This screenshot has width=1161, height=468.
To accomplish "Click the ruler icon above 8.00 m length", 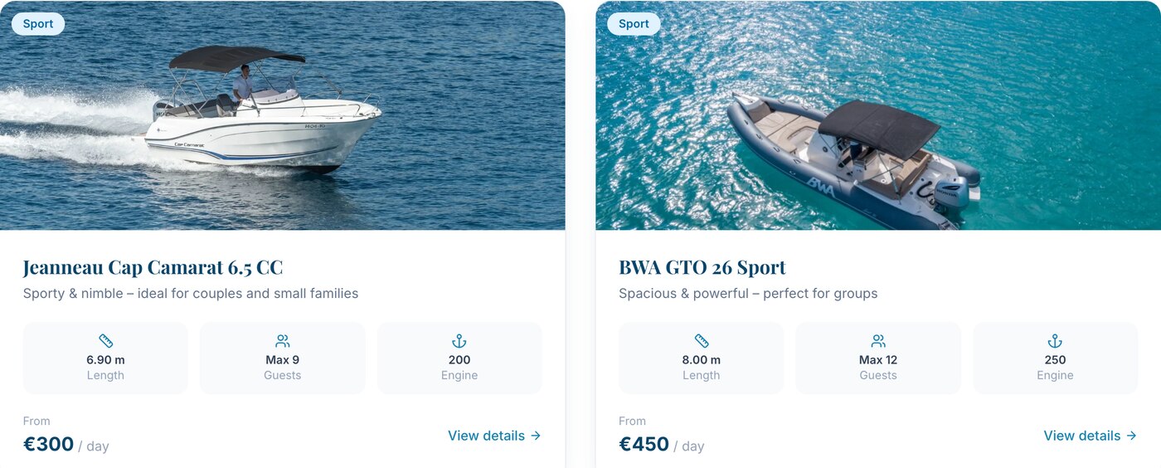I will point(701,341).
